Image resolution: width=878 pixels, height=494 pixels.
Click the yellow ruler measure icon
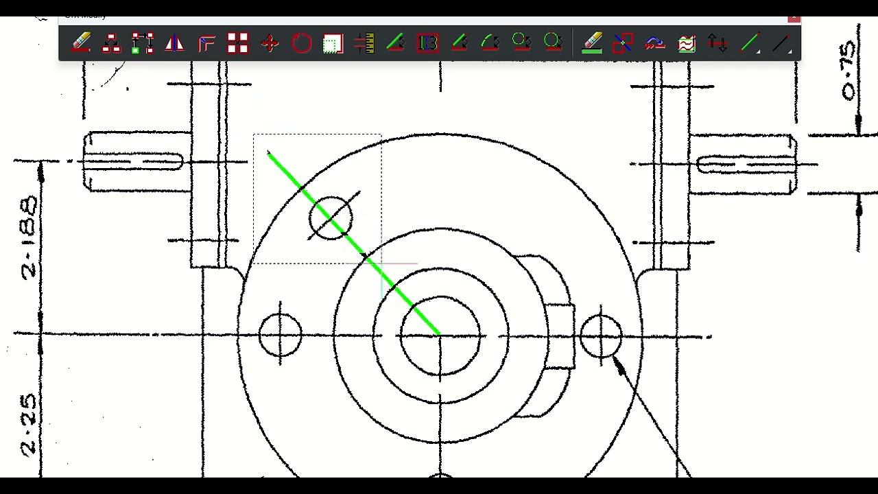click(364, 43)
